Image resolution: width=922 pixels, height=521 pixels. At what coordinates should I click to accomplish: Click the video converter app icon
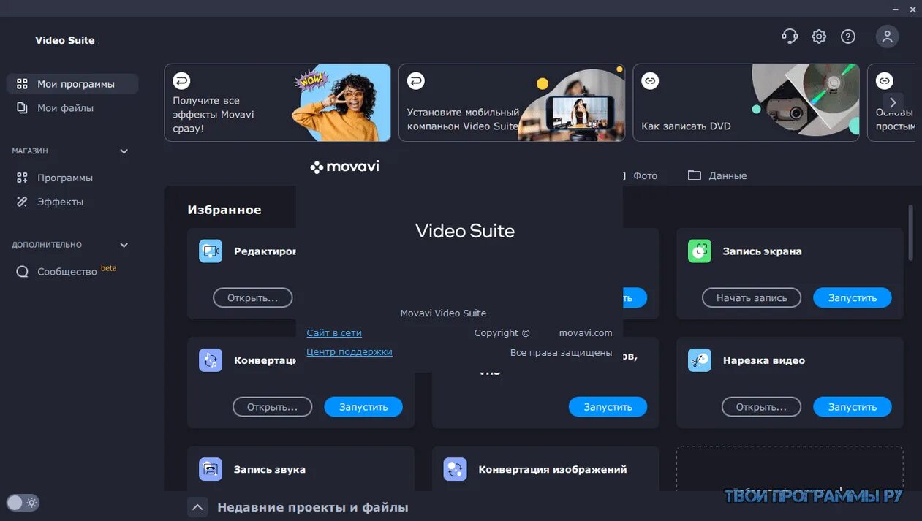211,360
